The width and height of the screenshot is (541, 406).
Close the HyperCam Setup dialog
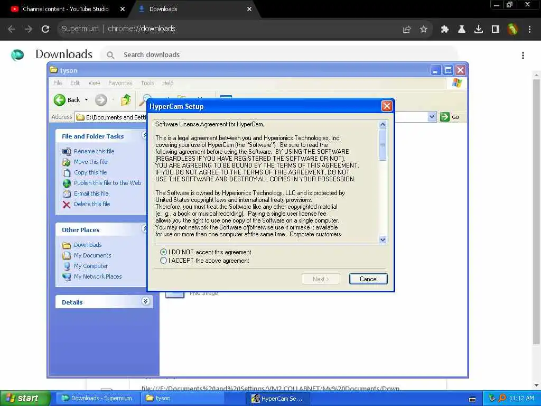[x=386, y=106]
